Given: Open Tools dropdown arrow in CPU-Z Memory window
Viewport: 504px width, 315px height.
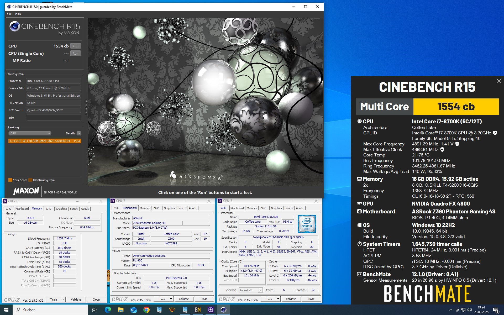Looking at the screenshot, I should click(x=63, y=300).
